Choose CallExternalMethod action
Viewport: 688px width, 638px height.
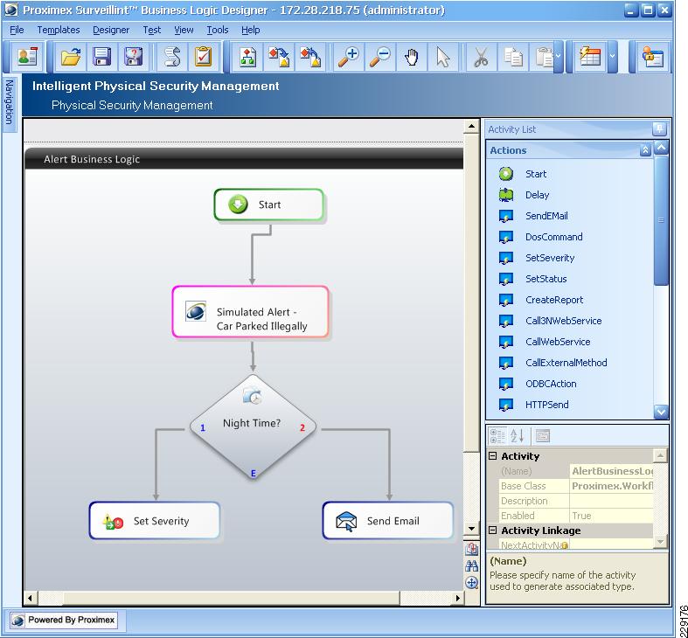coord(566,363)
